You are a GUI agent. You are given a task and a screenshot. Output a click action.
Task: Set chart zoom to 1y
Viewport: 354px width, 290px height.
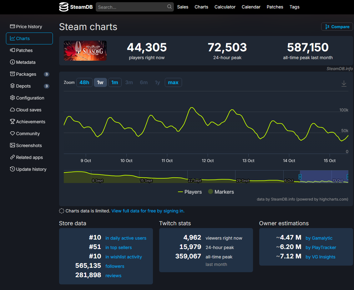pyautogui.click(x=157, y=83)
